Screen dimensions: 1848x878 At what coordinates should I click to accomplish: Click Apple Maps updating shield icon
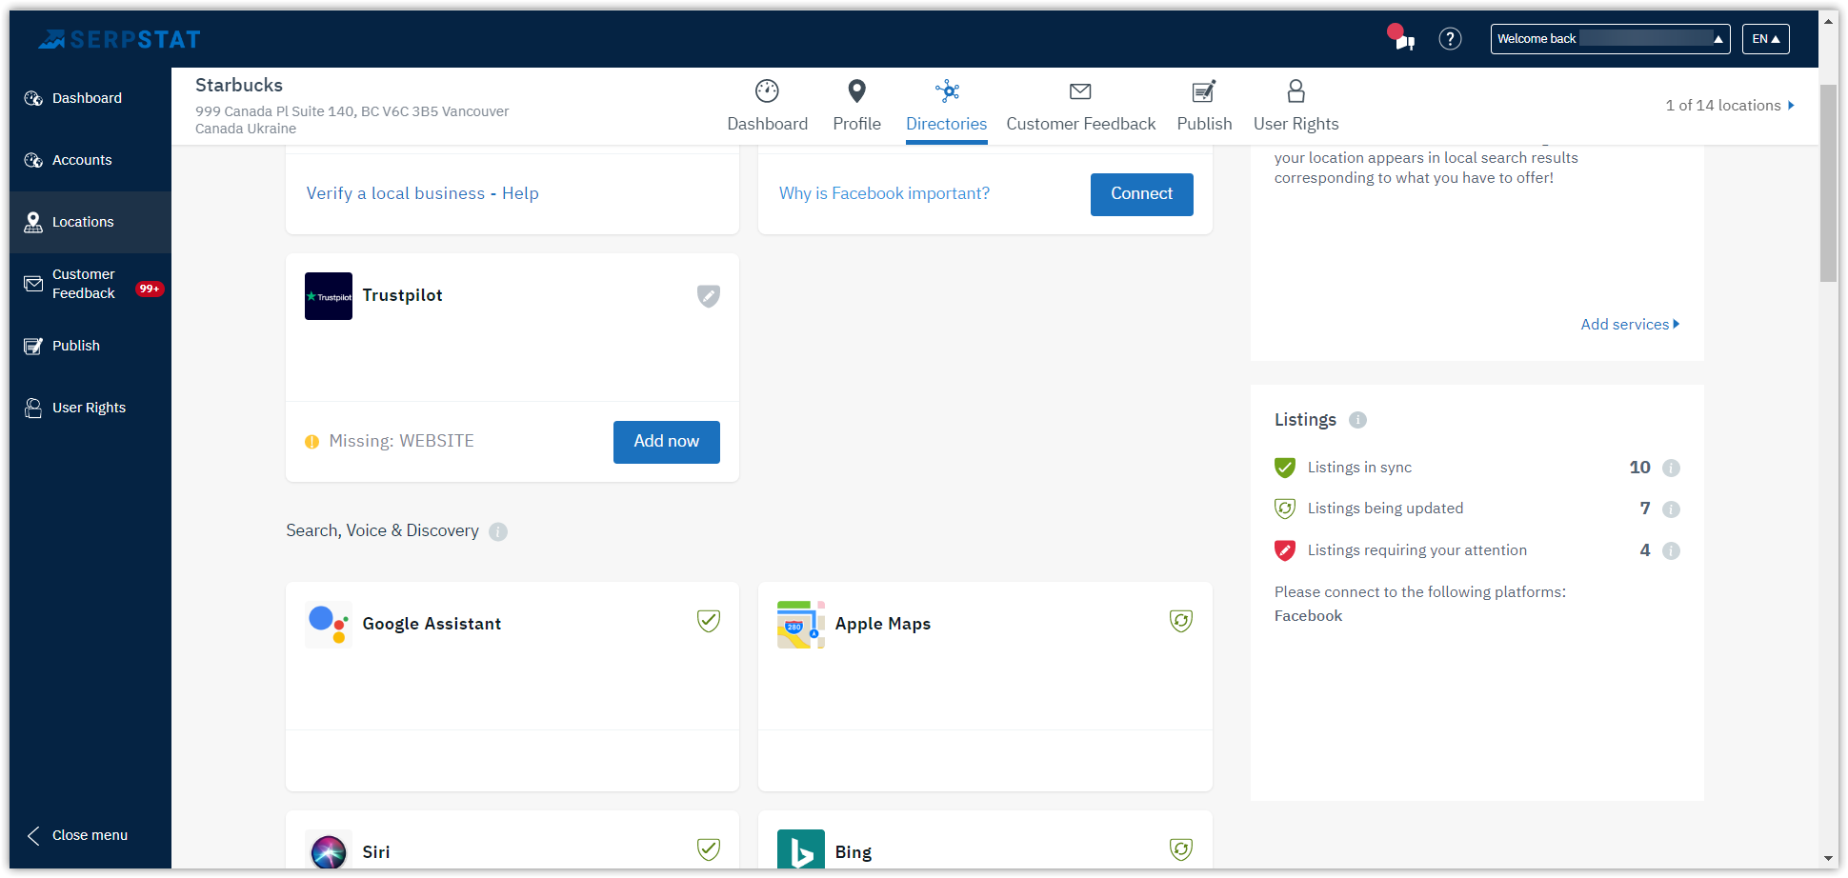pos(1180,621)
